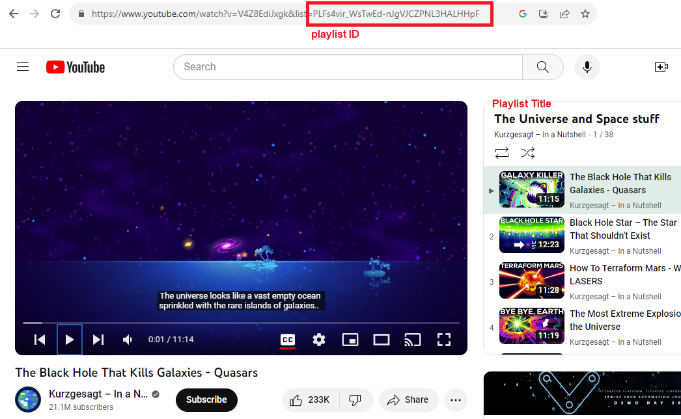Toggle shuffle playlist button

[527, 153]
